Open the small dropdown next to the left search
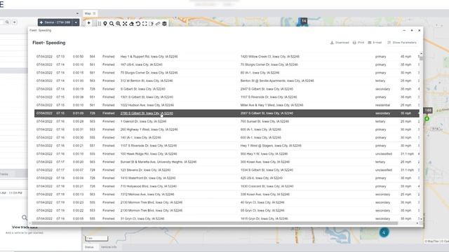The width and height of the screenshot is (449, 252). pos(14,22)
